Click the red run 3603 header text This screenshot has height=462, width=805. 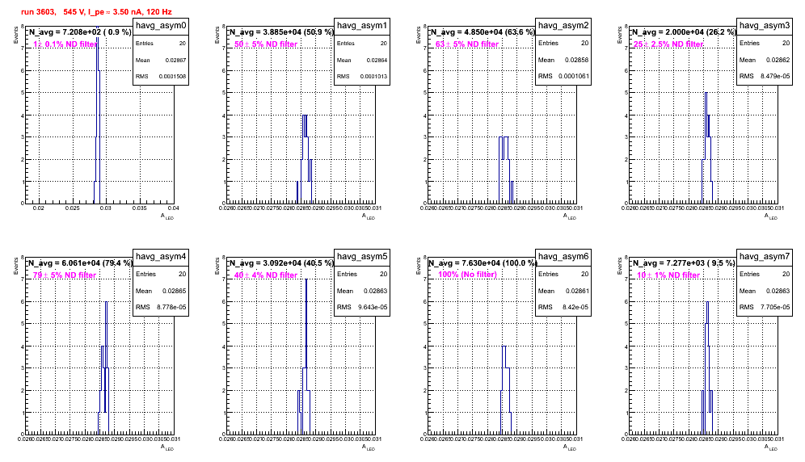coord(96,11)
